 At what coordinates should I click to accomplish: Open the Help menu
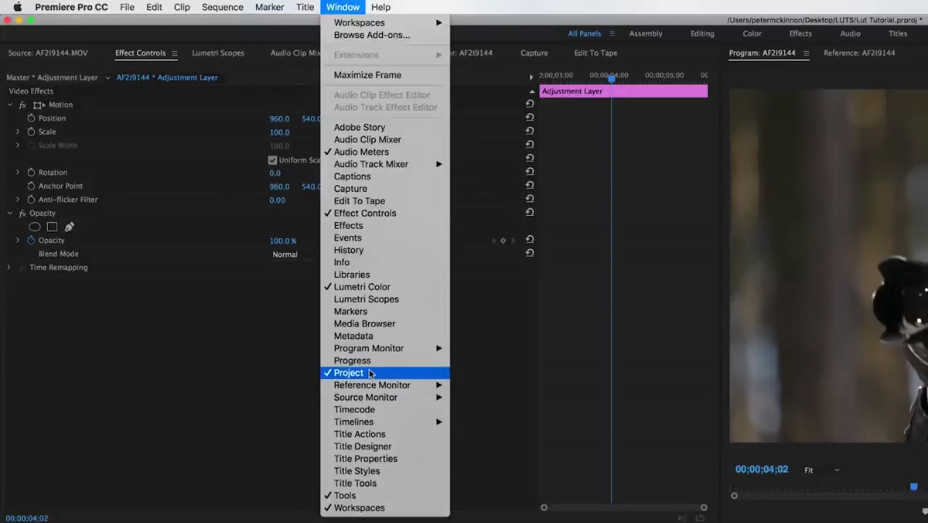[x=380, y=7]
